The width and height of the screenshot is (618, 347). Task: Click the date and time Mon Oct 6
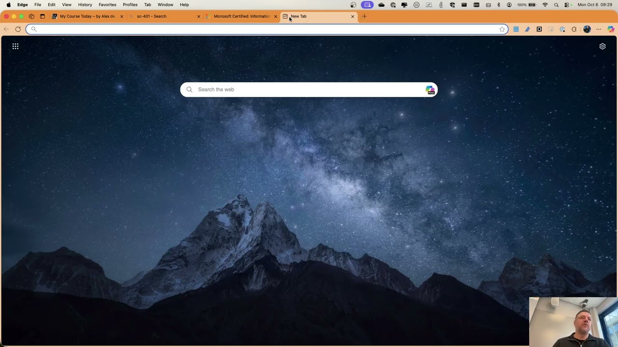coord(596,5)
